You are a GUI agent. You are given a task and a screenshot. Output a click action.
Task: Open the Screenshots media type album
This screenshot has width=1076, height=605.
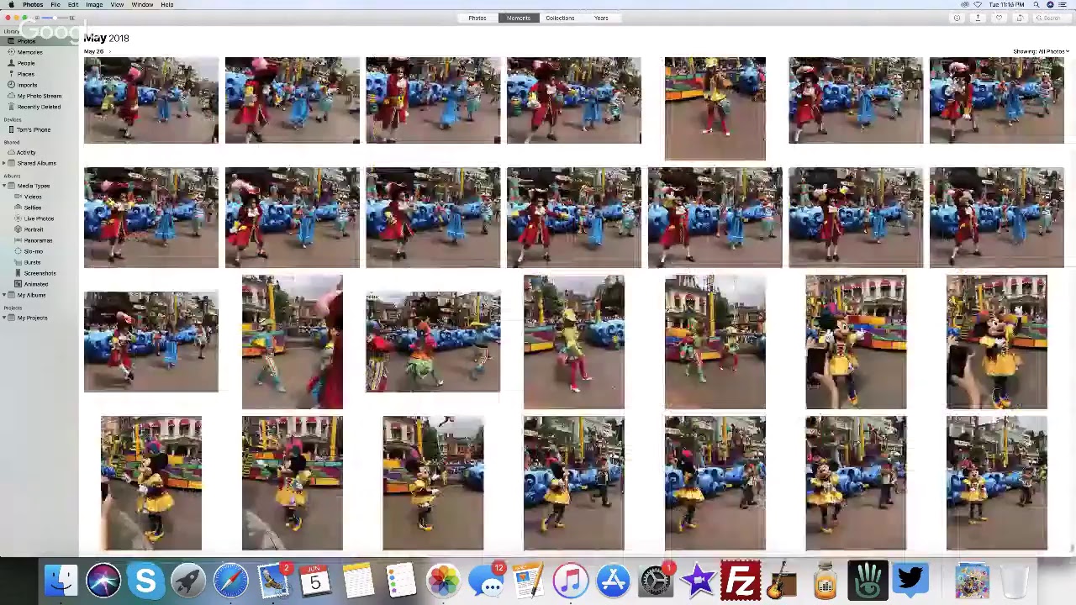click(40, 273)
